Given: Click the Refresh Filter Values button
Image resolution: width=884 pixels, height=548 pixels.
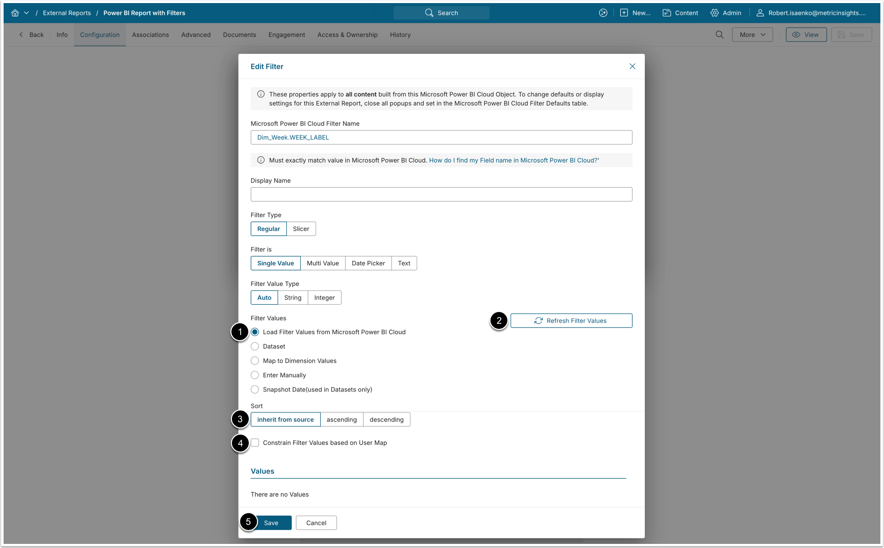Looking at the screenshot, I should tap(571, 321).
